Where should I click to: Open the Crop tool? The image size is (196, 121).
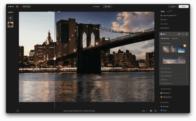[165, 20]
